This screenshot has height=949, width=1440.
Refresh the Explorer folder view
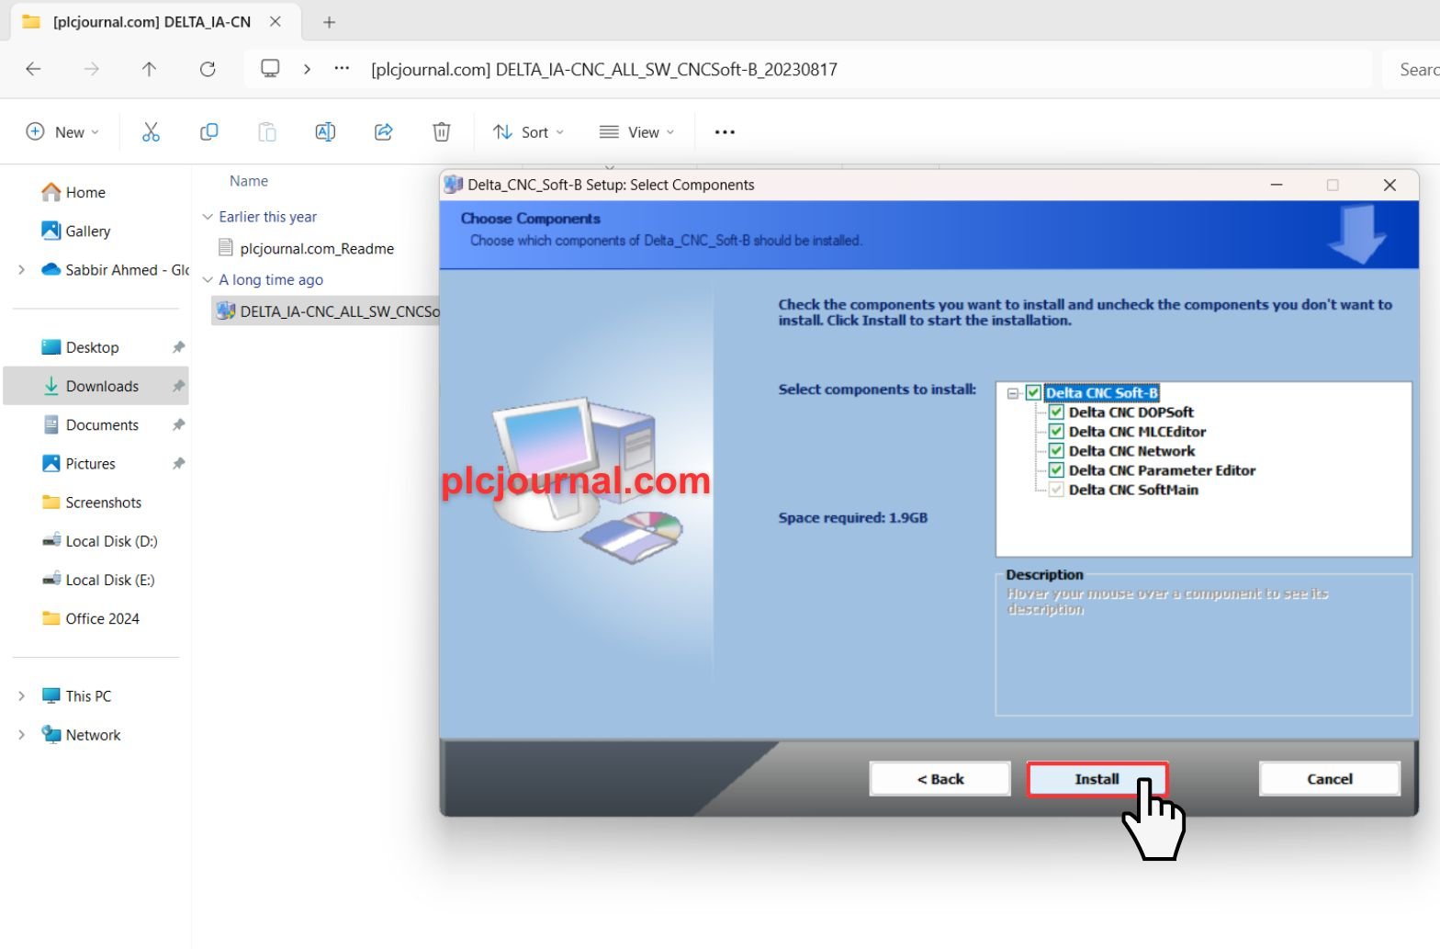pyautogui.click(x=208, y=69)
